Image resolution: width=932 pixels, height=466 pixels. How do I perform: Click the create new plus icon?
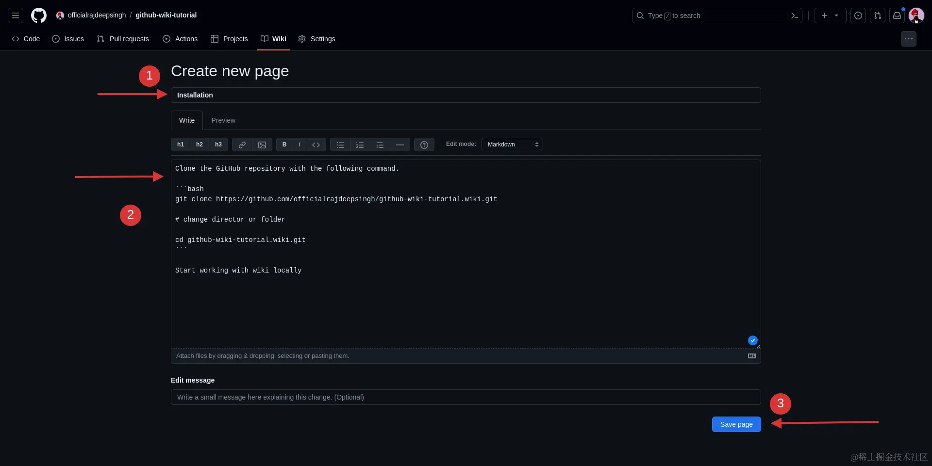[824, 16]
